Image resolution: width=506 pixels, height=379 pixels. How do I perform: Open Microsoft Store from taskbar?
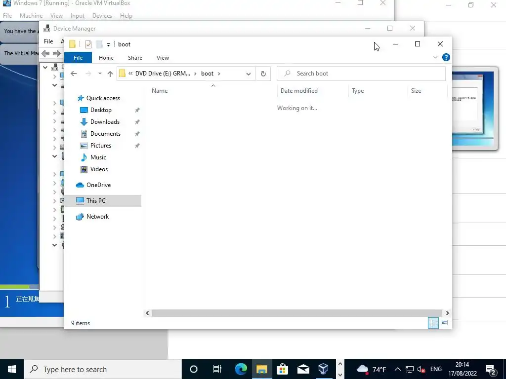click(282, 369)
